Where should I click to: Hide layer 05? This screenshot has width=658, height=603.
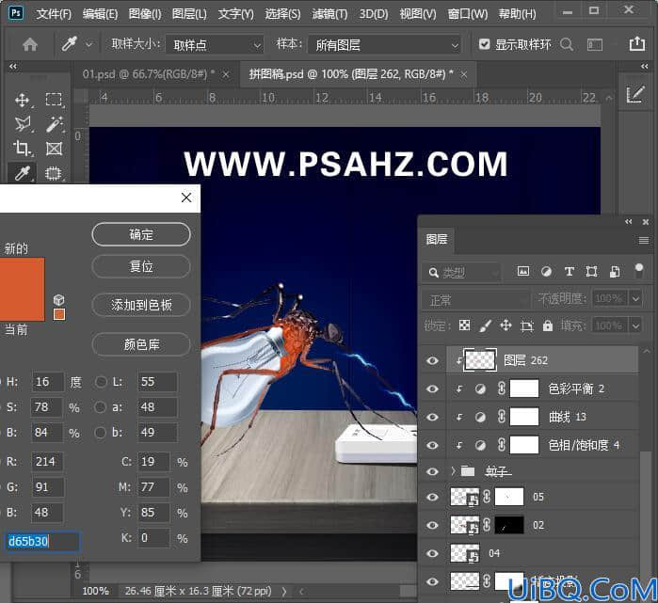[432, 497]
